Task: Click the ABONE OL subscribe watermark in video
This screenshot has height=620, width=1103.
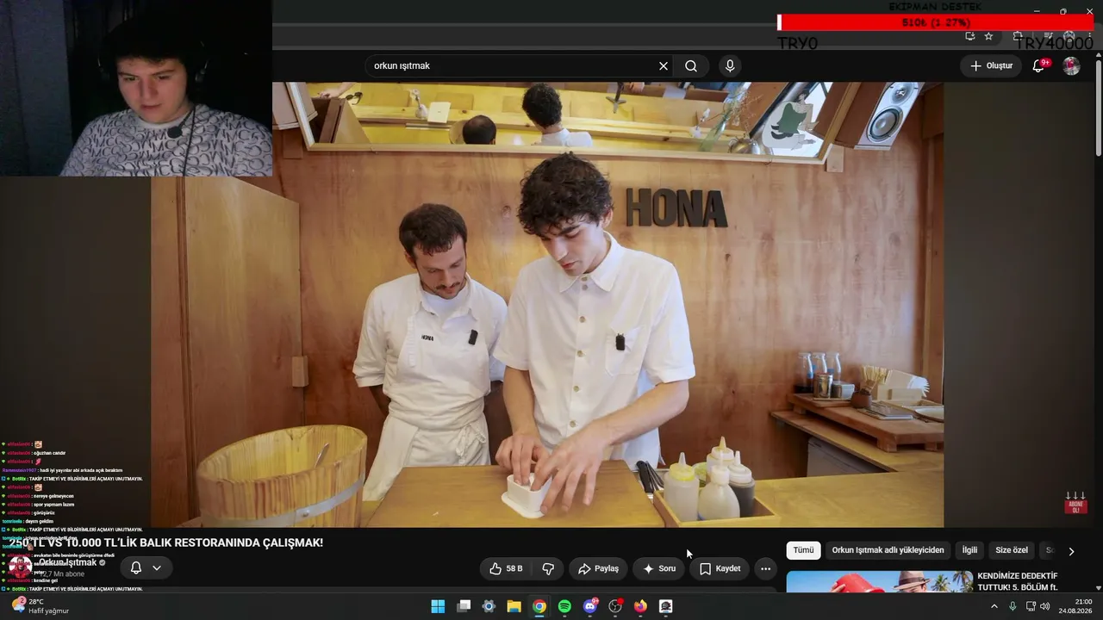Action: click(1075, 504)
